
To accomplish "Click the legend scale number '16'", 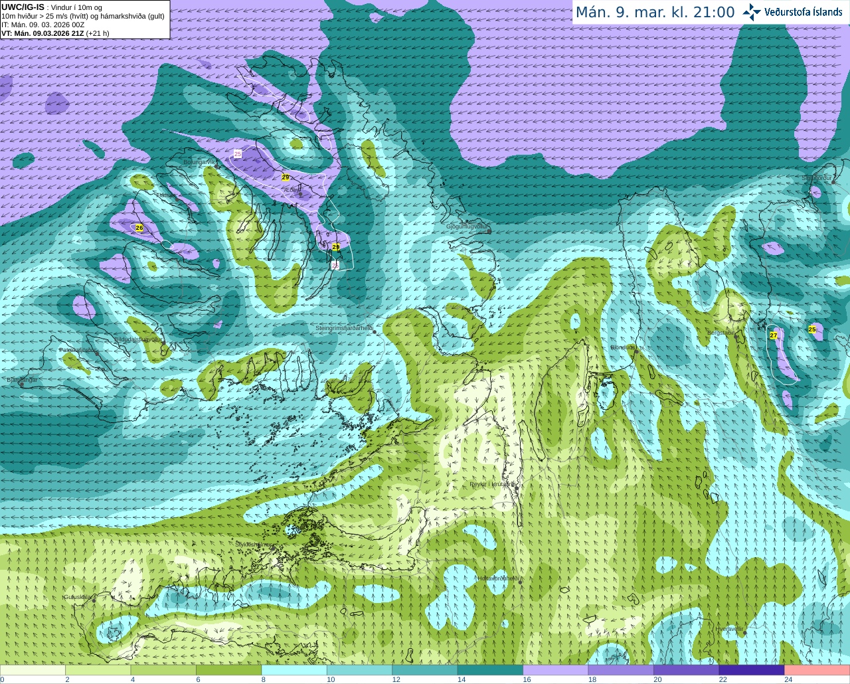I will (527, 679).
